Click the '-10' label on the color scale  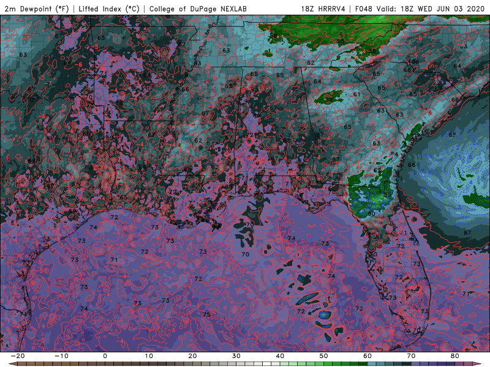pyautogui.click(x=61, y=356)
